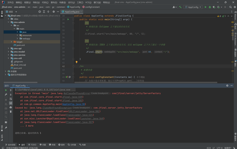Follow the AppConfig.java:38 stack trace link
This screenshot has width=237, height=149.
pyautogui.click(x=74, y=104)
